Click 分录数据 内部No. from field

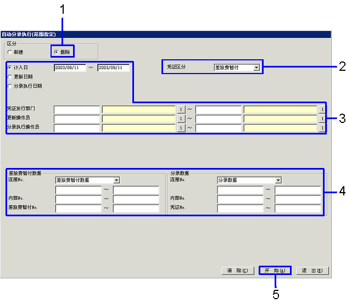[240, 199]
